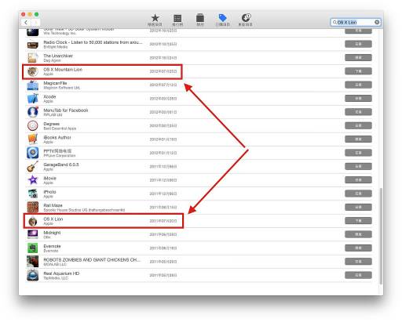
Task: Click the iMovie star icon
Action: click(x=33, y=180)
